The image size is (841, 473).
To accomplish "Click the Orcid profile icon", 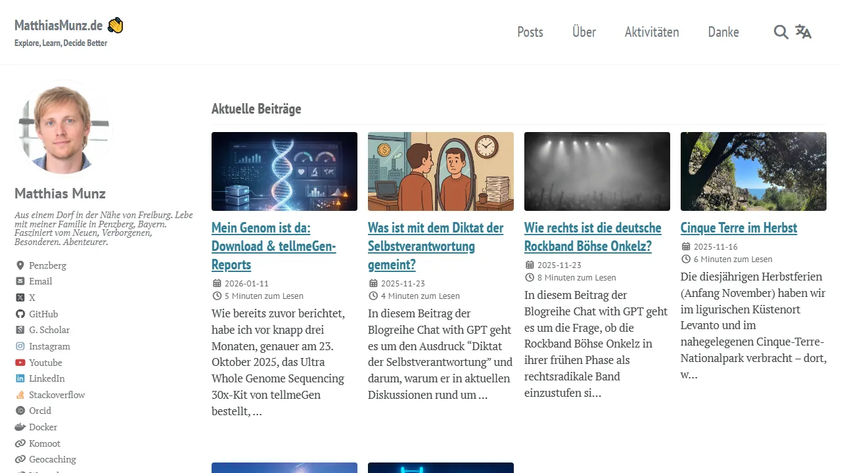I will tap(19, 411).
